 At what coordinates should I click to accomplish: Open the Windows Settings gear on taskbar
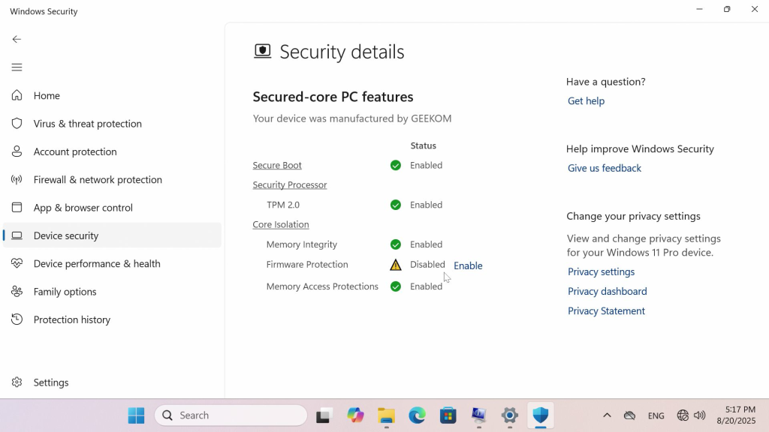(x=510, y=415)
